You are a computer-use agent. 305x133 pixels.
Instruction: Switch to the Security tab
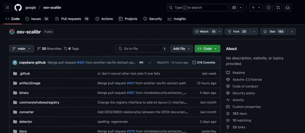(152, 19)
